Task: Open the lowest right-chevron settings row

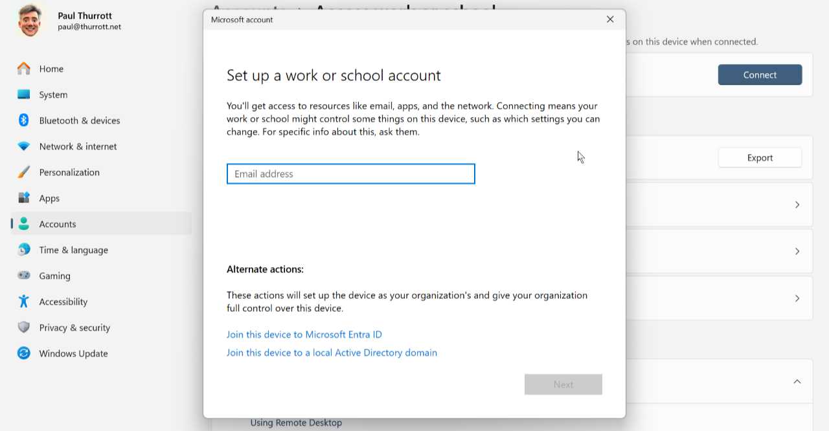Action: tap(797, 298)
